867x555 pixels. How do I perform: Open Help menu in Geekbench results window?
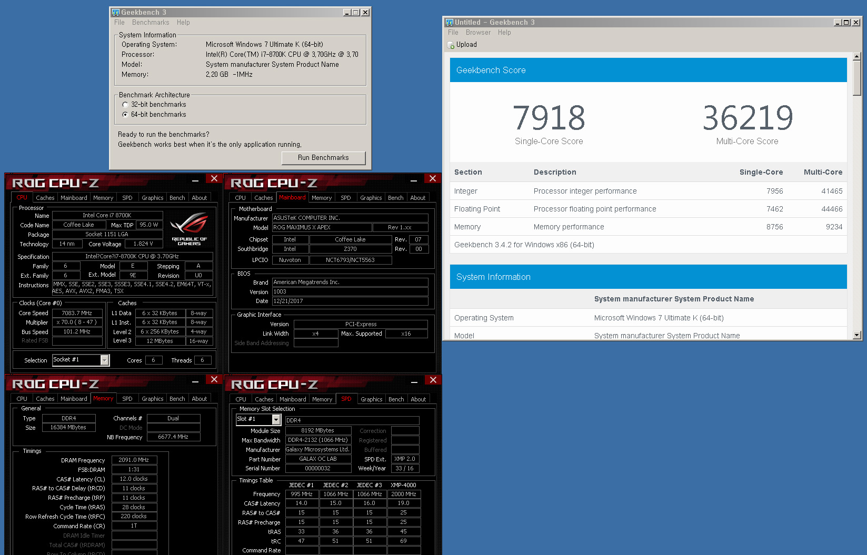(504, 33)
